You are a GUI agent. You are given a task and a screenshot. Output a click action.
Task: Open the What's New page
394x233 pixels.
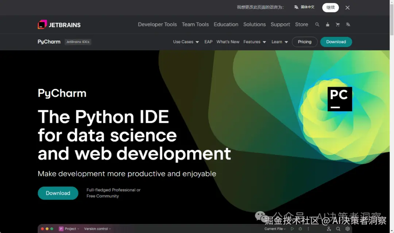coord(228,42)
